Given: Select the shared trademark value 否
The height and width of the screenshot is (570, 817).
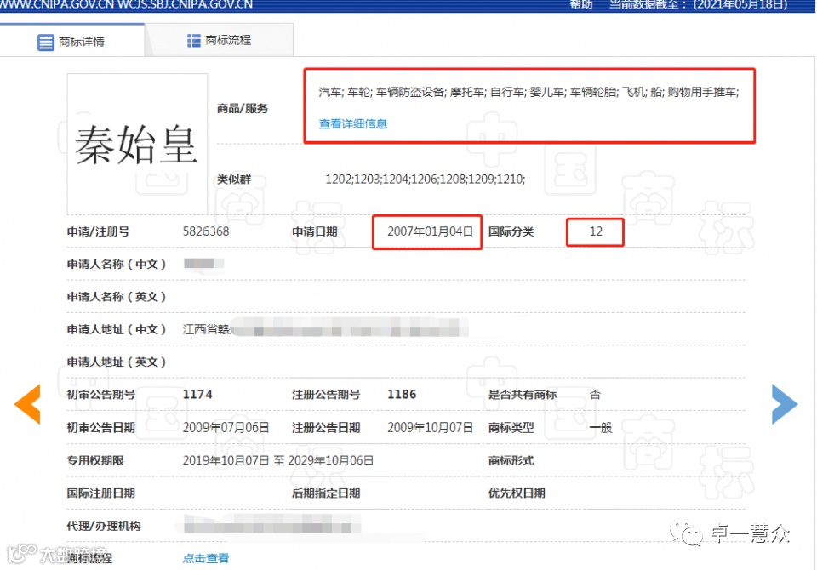Looking at the screenshot, I should coord(595,395).
